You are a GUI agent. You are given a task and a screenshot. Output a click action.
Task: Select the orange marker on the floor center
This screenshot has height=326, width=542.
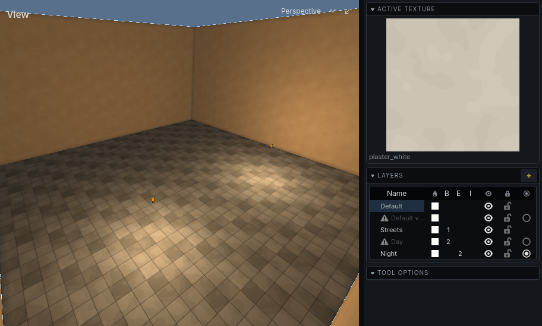click(x=152, y=200)
